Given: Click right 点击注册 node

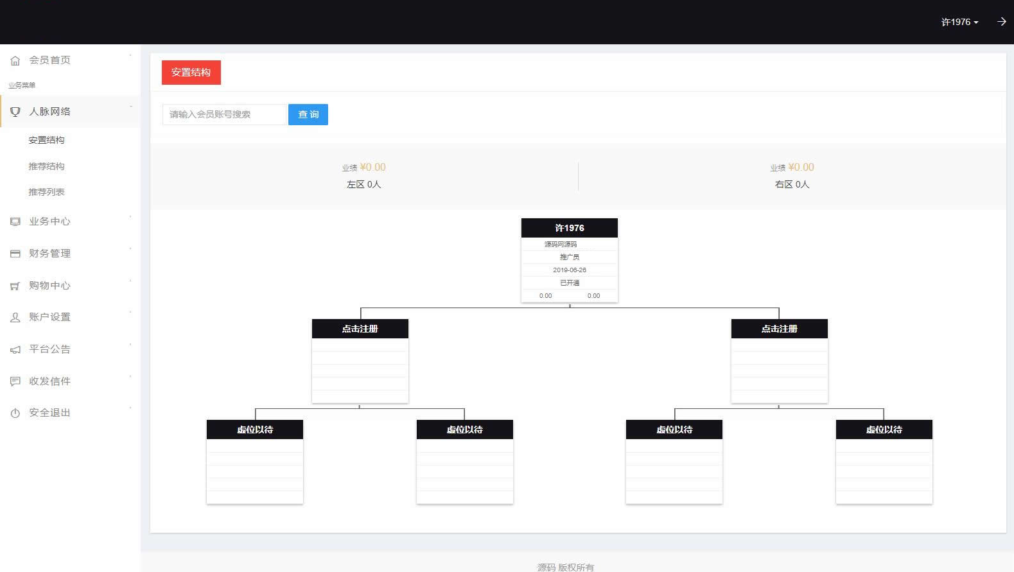Looking at the screenshot, I should tap(780, 329).
